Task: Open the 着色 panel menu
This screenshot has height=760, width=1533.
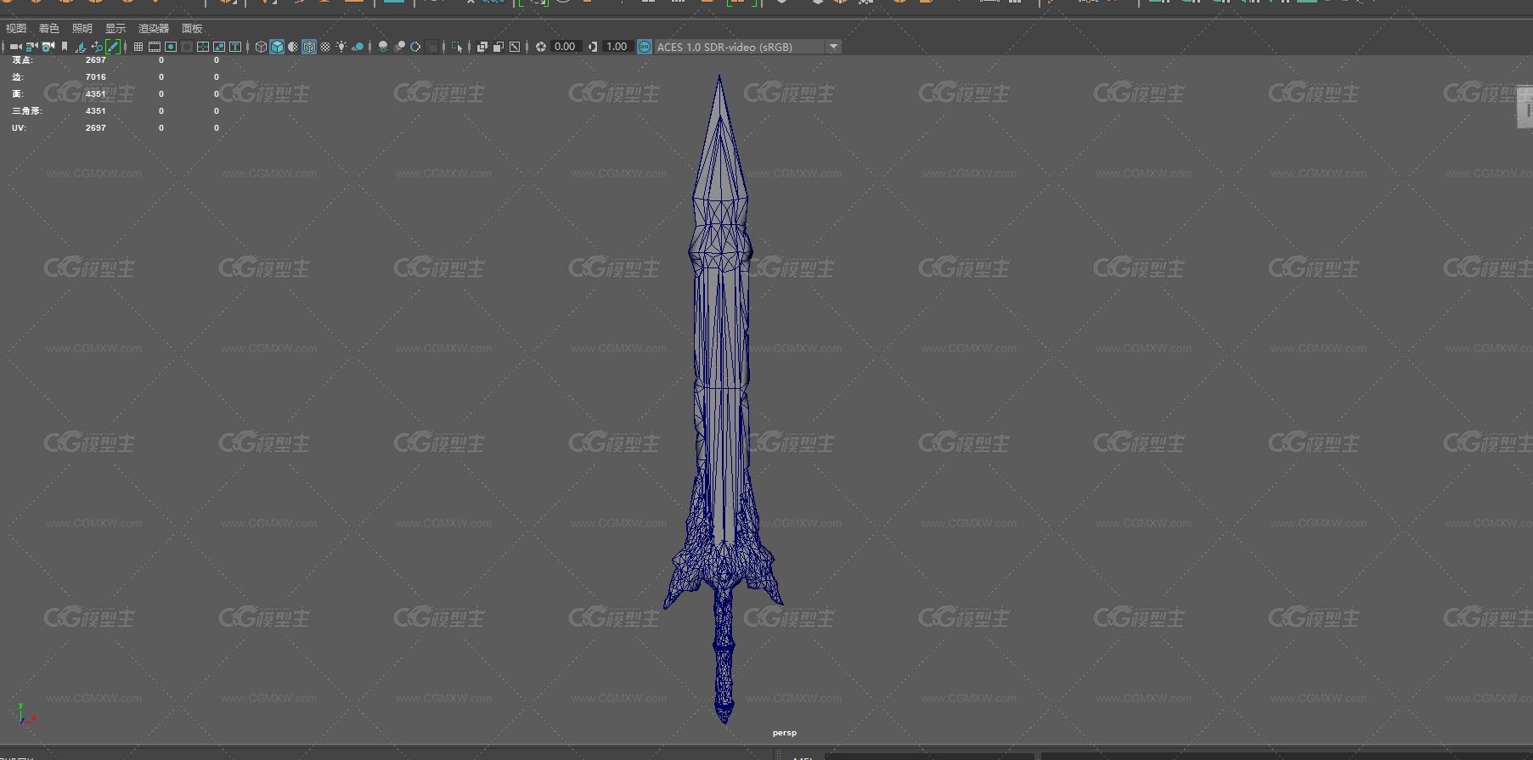Action: click(49, 28)
